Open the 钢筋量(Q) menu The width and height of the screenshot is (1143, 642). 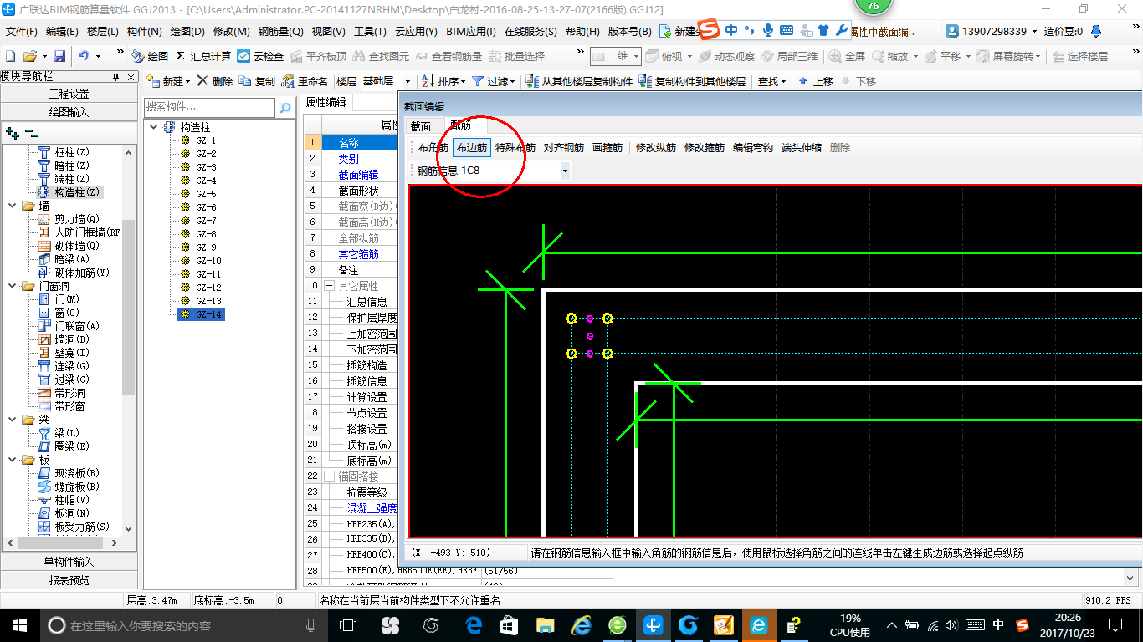tap(280, 32)
